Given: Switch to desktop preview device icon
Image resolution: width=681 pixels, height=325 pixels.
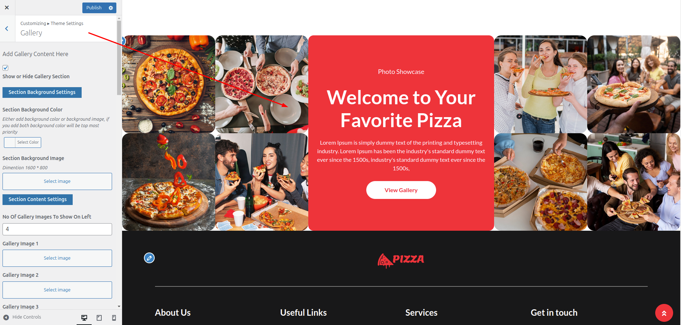Looking at the screenshot, I should [84, 317].
